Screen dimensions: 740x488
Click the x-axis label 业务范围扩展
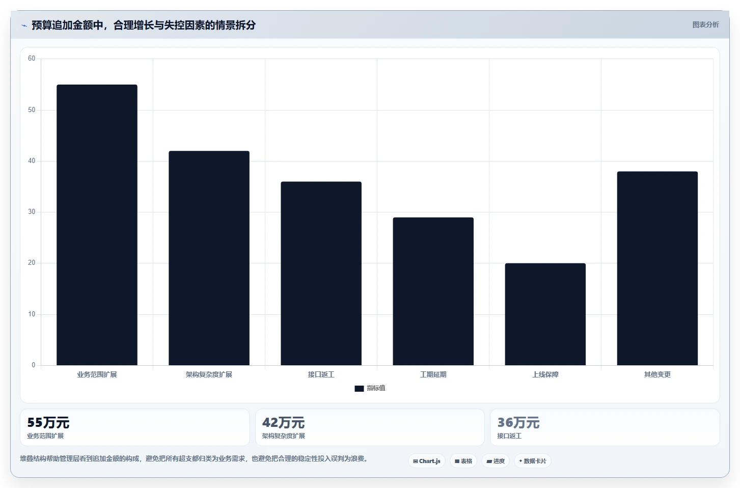coord(97,374)
